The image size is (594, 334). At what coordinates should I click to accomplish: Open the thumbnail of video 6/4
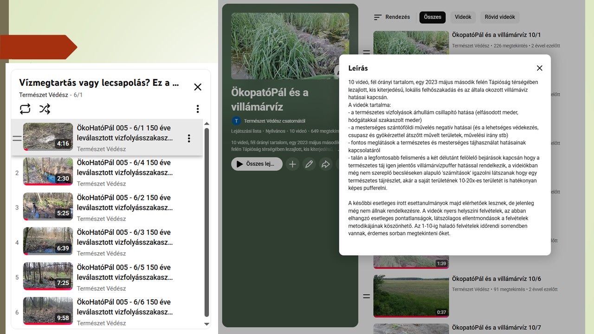pos(48,172)
